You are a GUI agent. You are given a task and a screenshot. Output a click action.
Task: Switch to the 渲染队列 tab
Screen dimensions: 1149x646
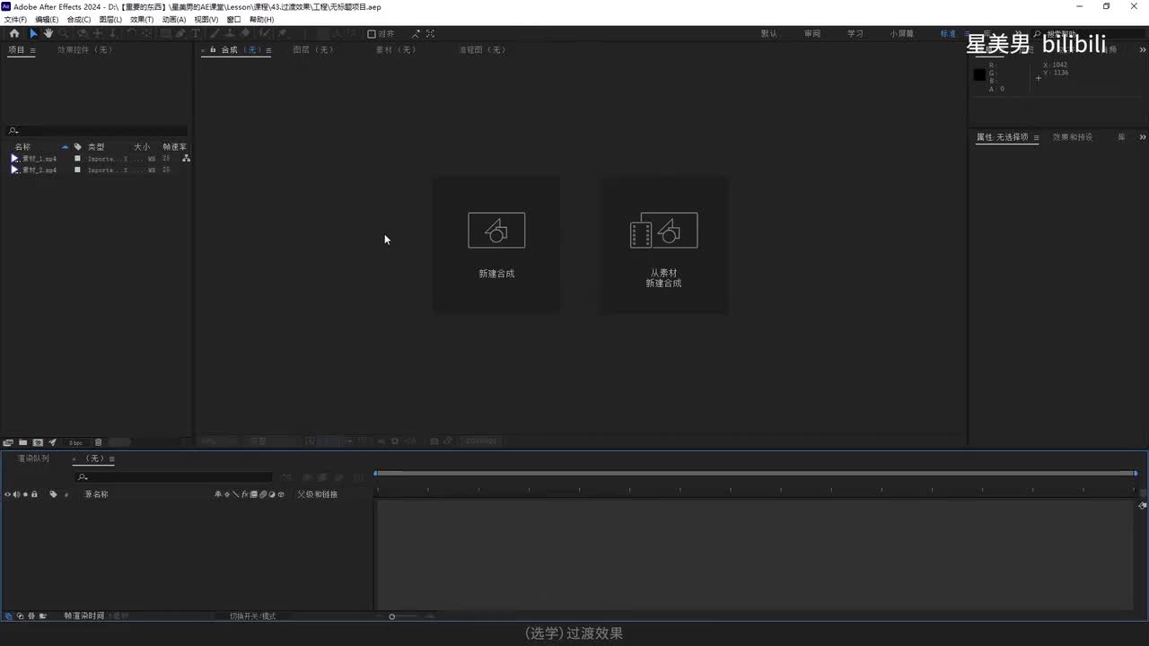coord(33,458)
